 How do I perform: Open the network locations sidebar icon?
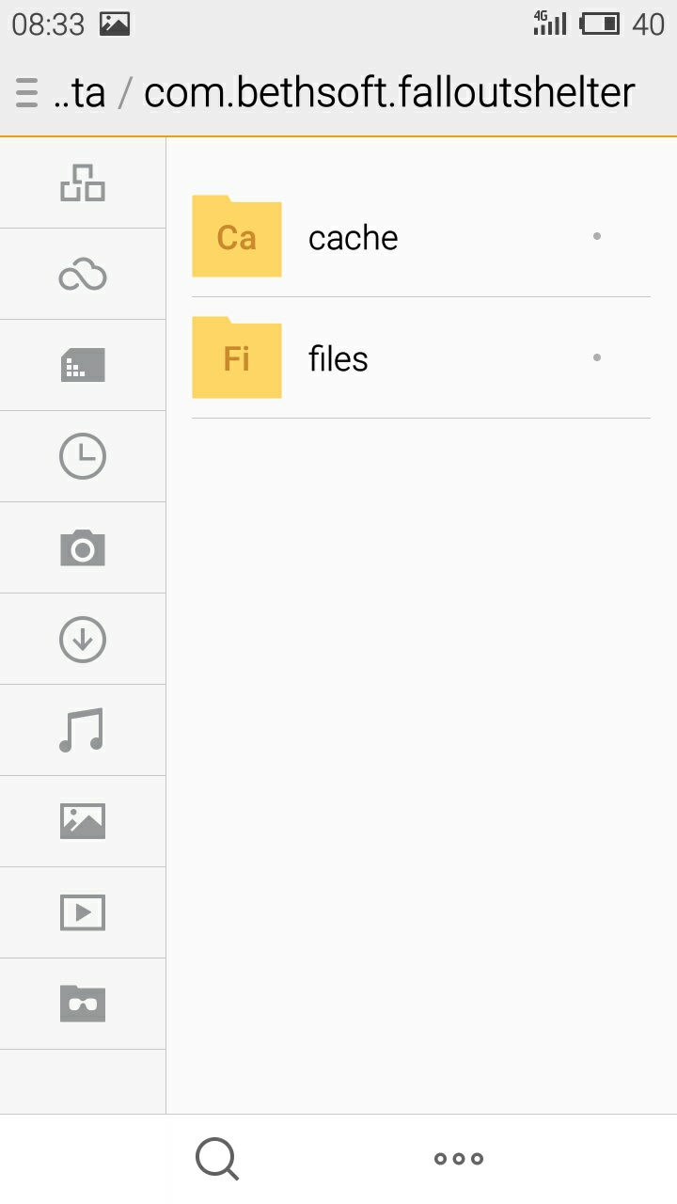pyautogui.click(x=83, y=182)
